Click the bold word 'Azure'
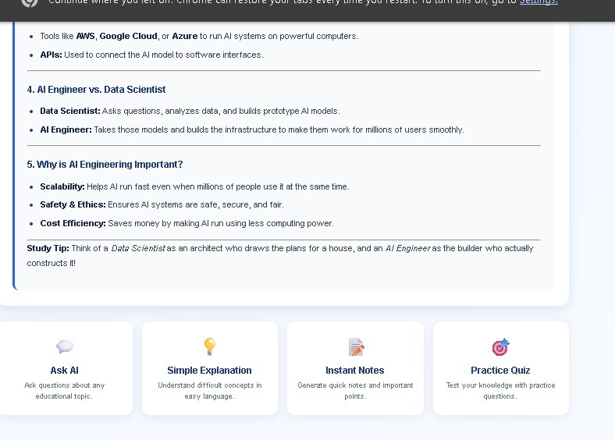 click(x=185, y=36)
